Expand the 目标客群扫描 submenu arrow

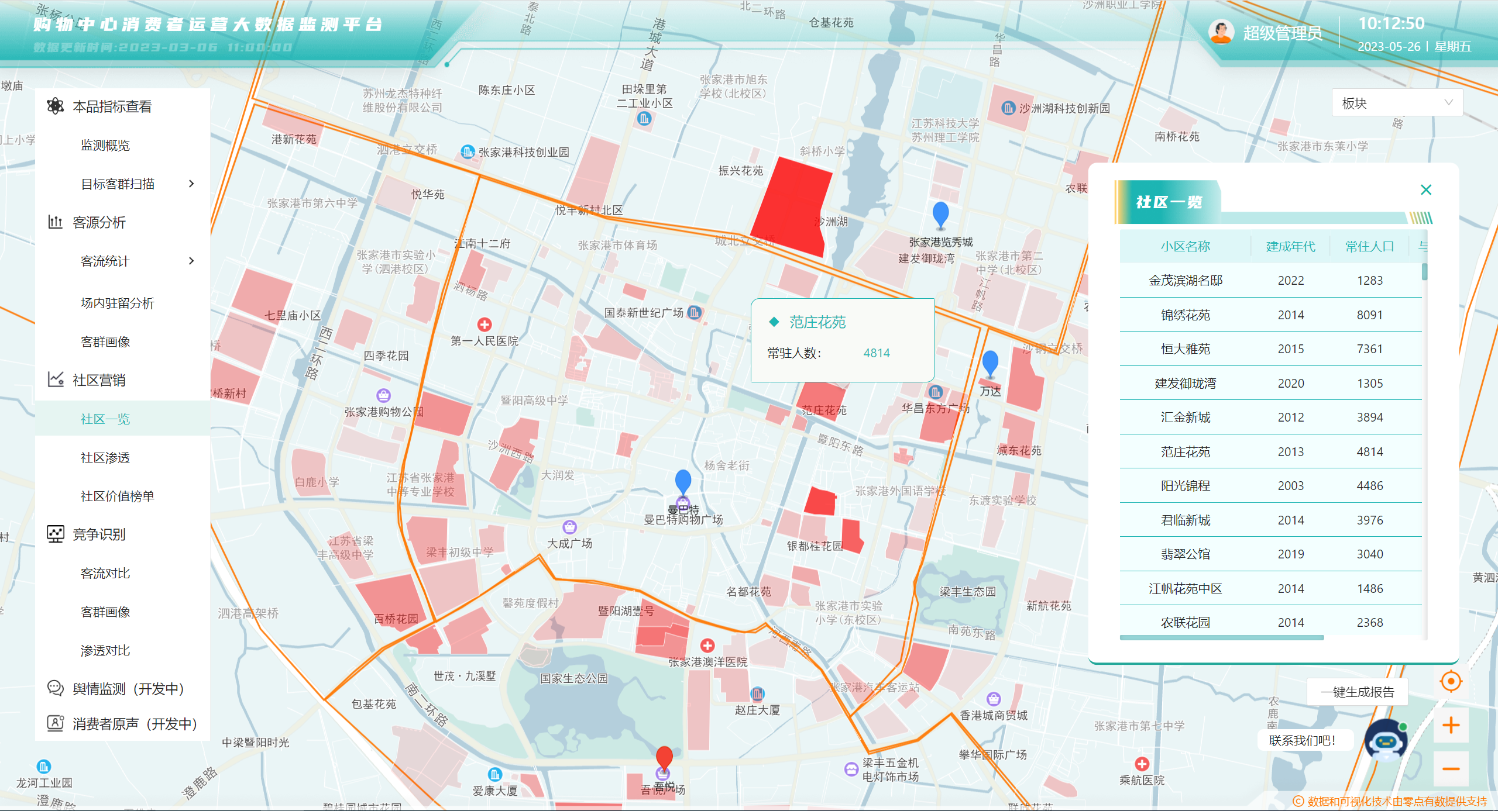point(191,184)
